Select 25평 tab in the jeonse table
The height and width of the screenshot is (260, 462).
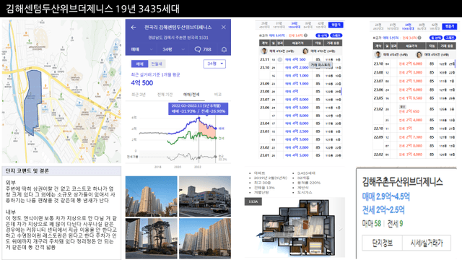pyautogui.click(x=378, y=27)
